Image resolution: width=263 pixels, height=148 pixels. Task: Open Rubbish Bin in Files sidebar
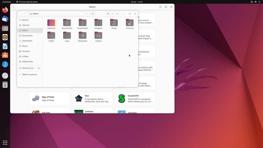click(30, 62)
